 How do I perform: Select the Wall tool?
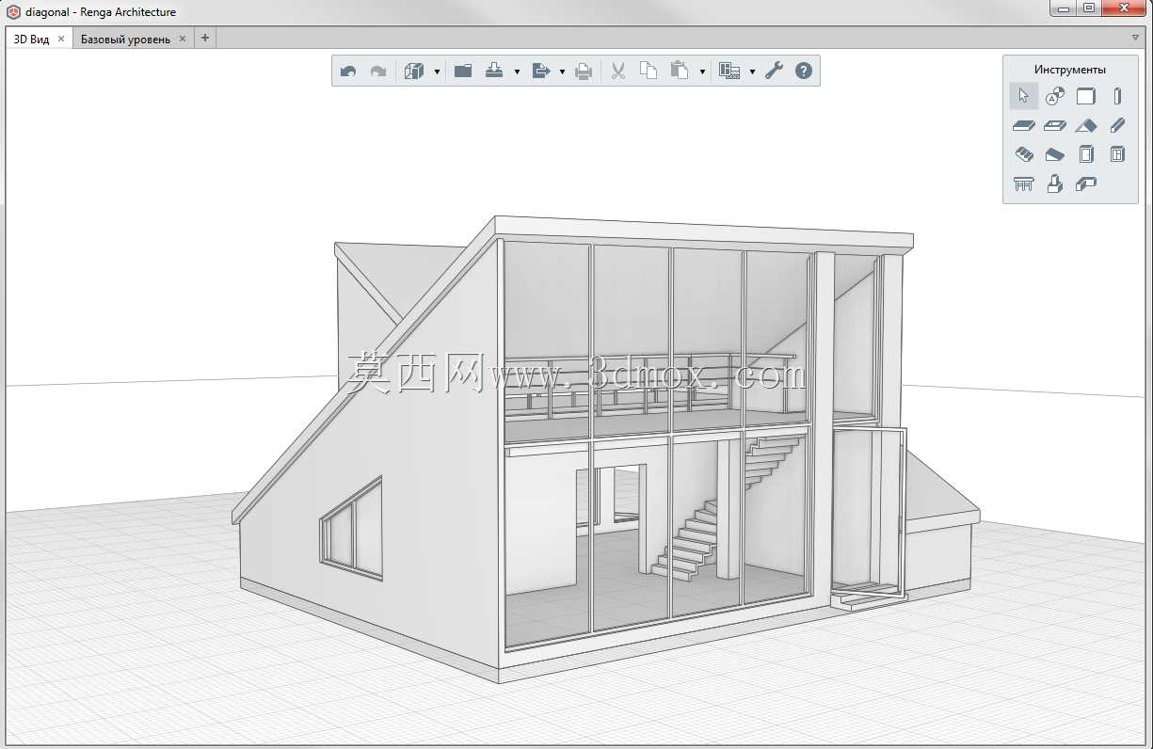click(x=1086, y=96)
